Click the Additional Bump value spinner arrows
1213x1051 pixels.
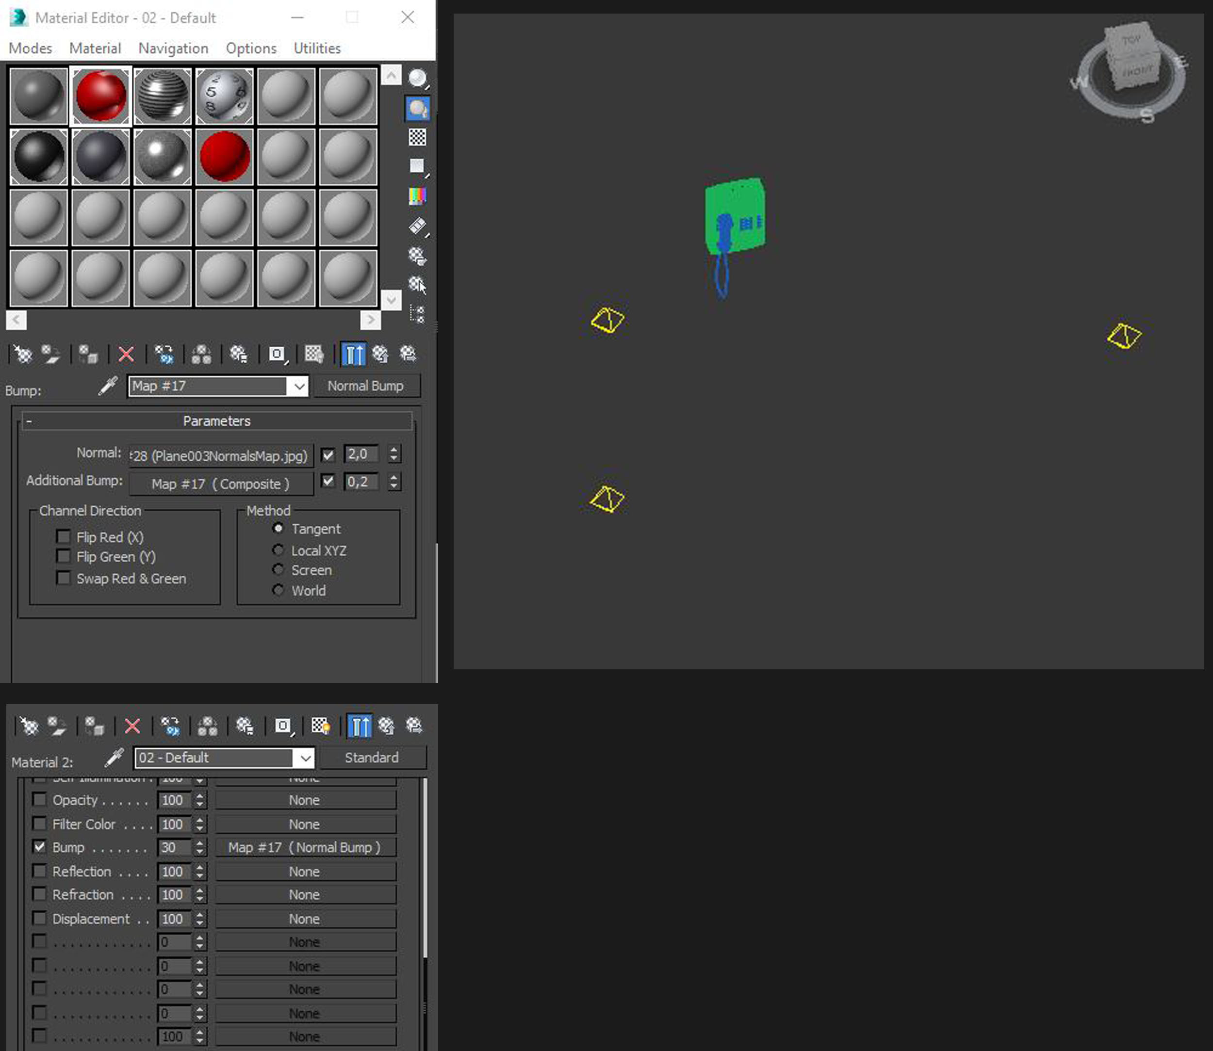click(394, 482)
